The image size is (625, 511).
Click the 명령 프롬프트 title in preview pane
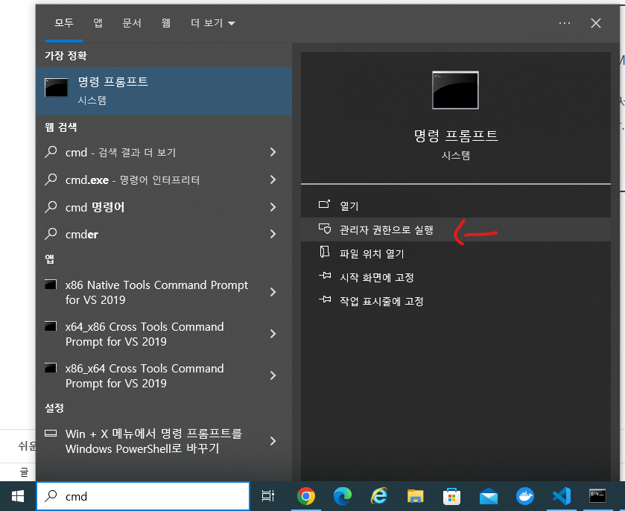coord(456,136)
